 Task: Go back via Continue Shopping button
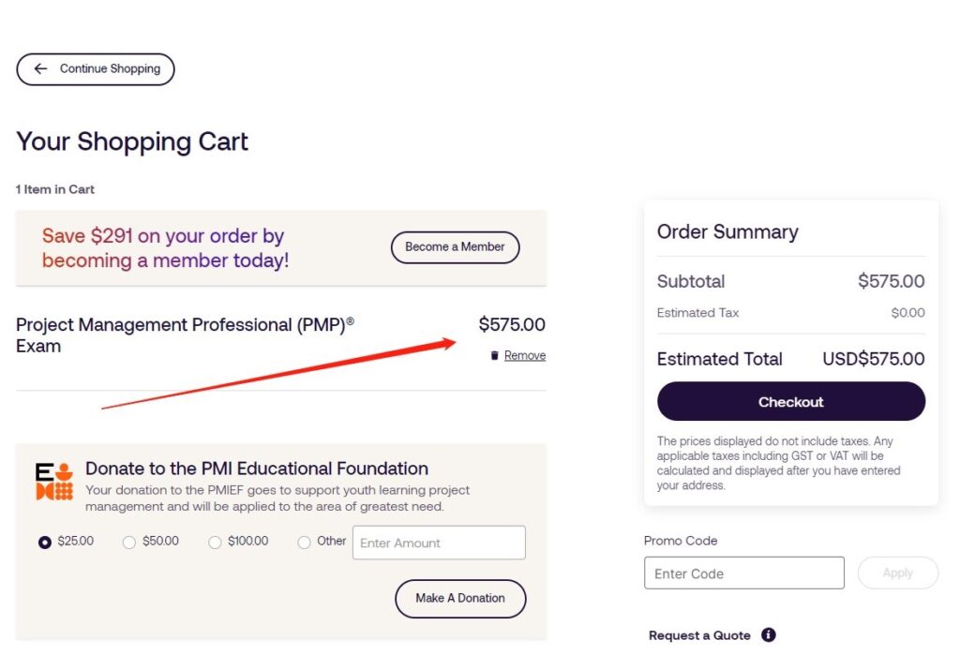pos(96,69)
